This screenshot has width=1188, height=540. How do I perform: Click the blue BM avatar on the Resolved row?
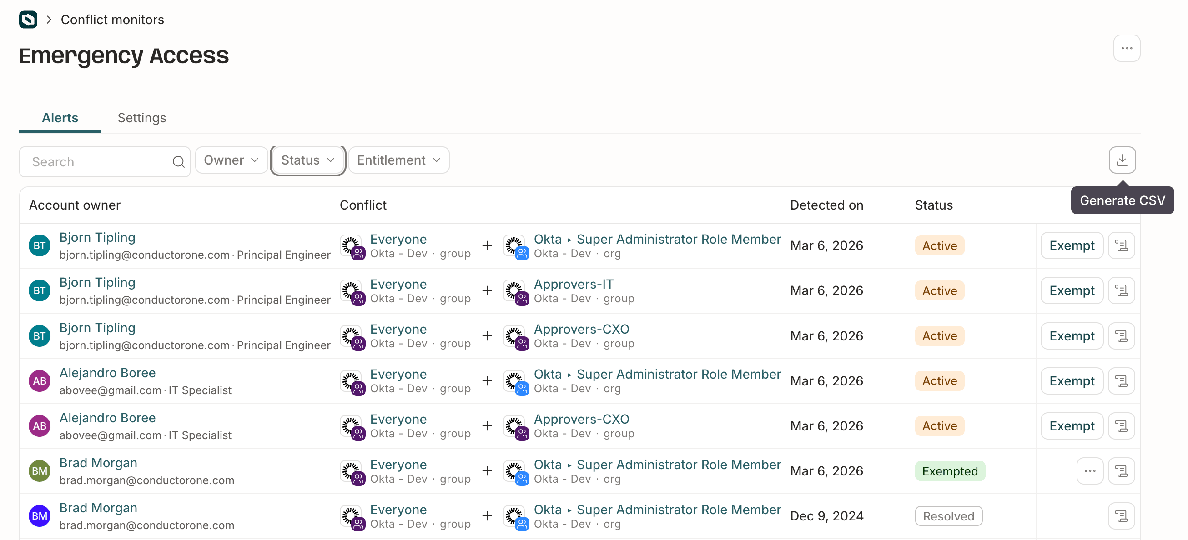pyautogui.click(x=40, y=516)
